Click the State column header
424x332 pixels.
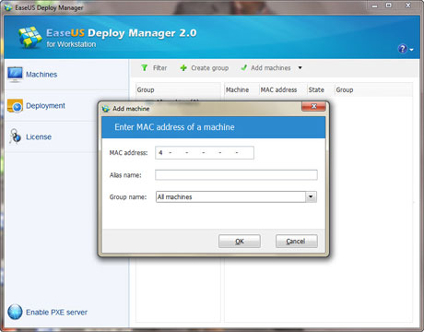pyautogui.click(x=321, y=89)
